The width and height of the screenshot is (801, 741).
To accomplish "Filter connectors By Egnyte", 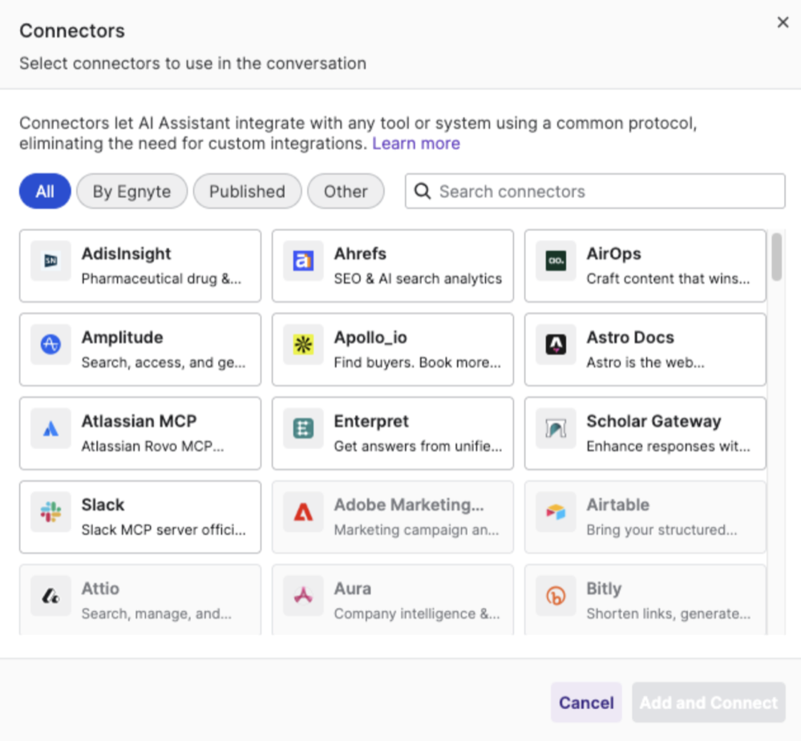I will (x=131, y=191).
